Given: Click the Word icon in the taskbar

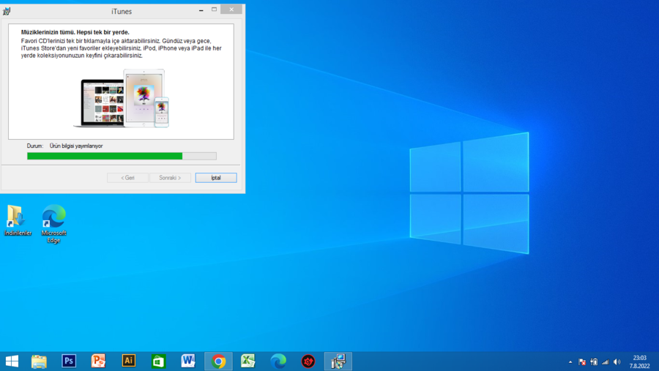Looking at the screenshot, I should (188, 361).
